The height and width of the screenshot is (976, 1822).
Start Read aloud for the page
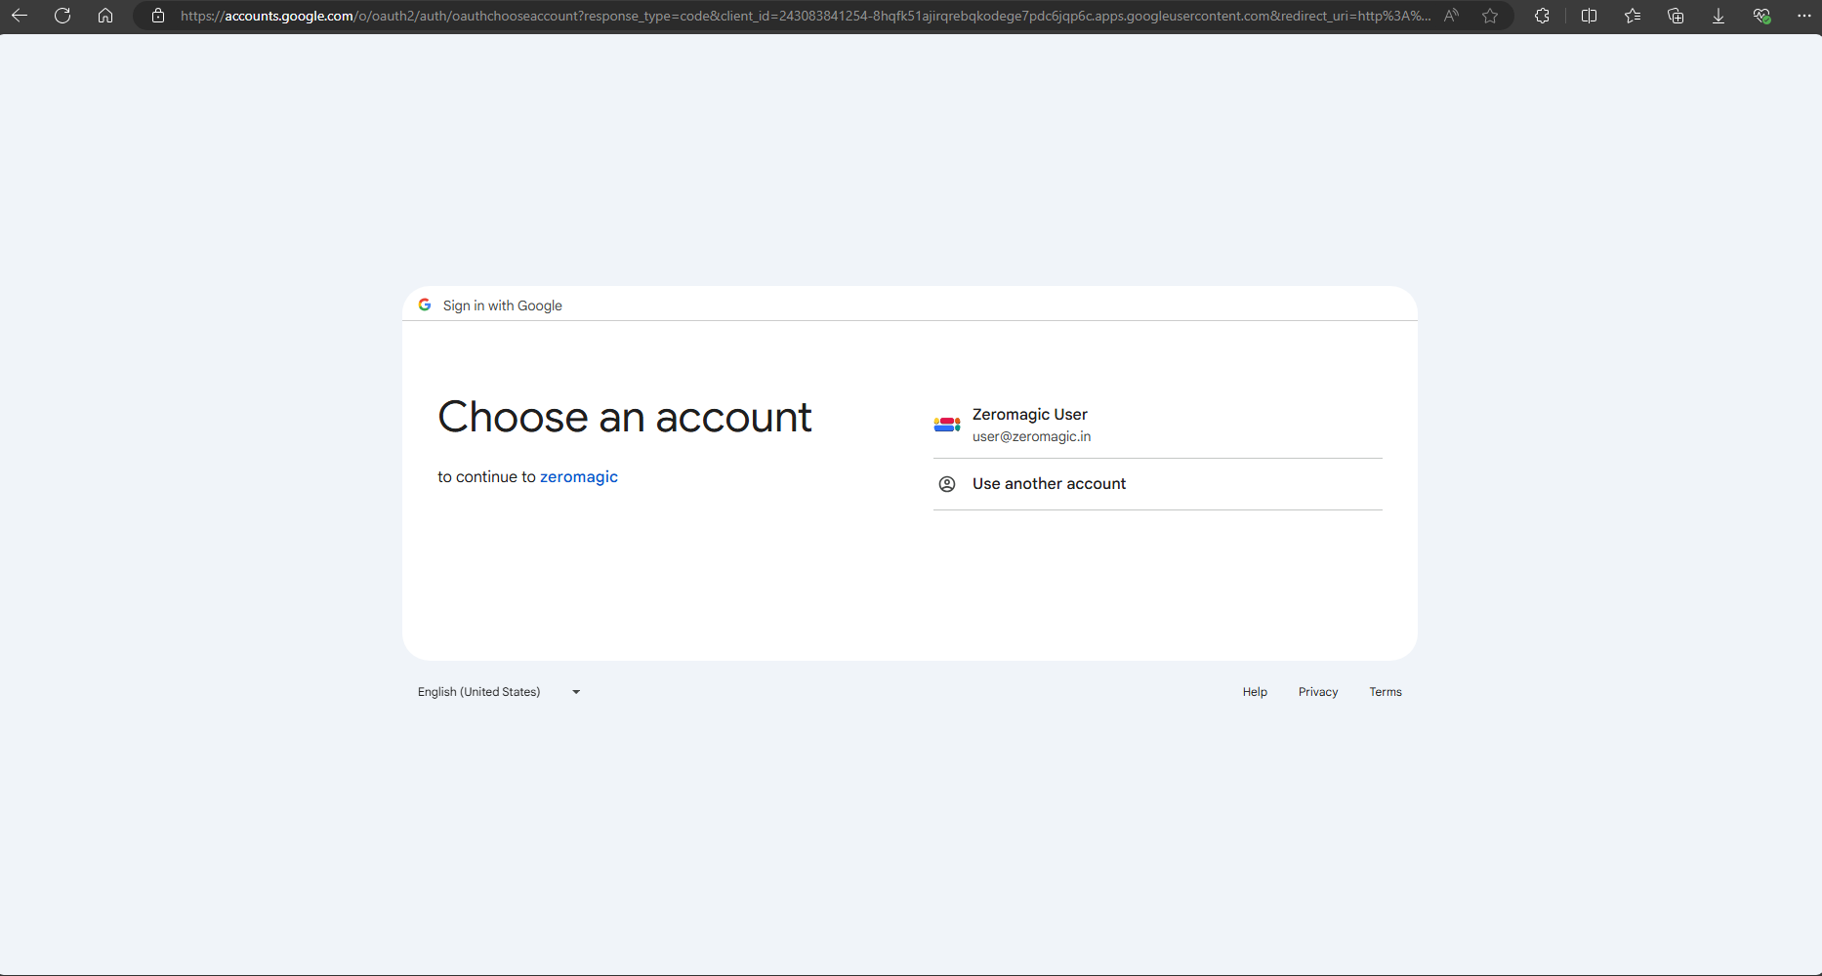[1451, 16]
